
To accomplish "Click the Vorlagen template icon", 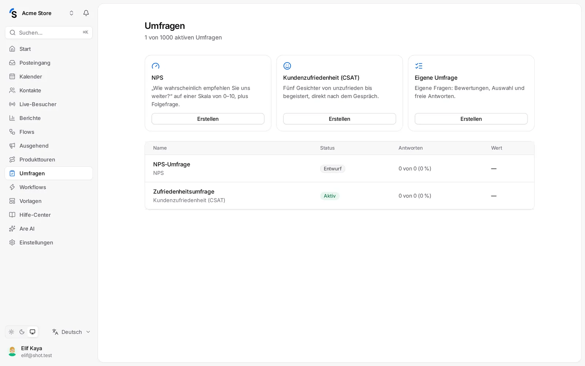I will coord(12,201).
